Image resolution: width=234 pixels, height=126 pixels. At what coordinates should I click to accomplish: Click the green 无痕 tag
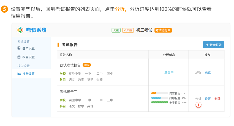click(116, 30)
